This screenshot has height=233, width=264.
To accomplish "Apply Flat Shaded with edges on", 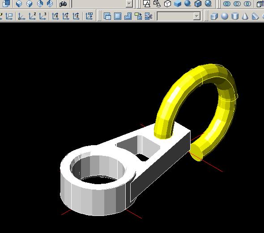I will pos(198,4).
